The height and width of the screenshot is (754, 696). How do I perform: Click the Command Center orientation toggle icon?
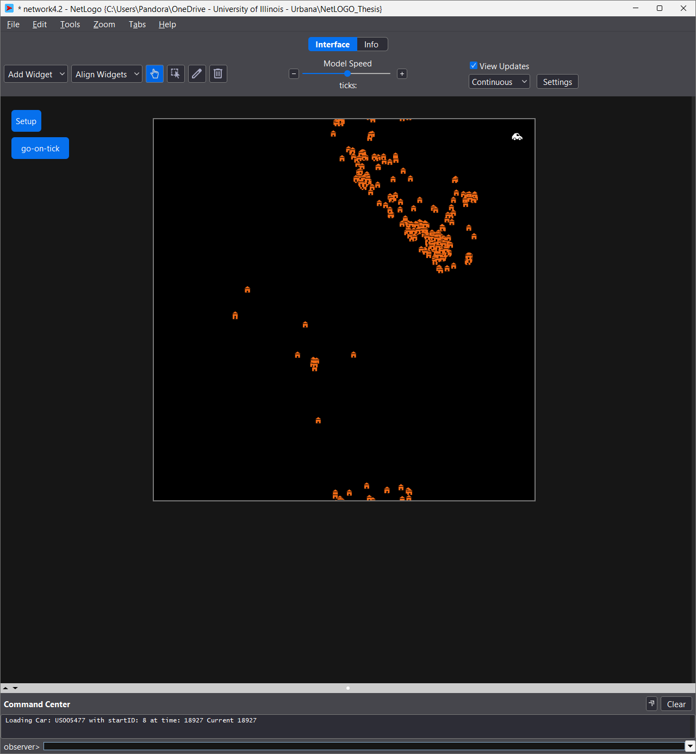click(x=651, y=703)
